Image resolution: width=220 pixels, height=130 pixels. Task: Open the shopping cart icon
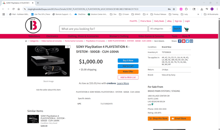click(187, 29)
